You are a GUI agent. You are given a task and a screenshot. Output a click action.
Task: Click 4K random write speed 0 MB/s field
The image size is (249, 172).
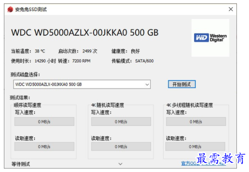pyautogui.click(x=121, y=122)
